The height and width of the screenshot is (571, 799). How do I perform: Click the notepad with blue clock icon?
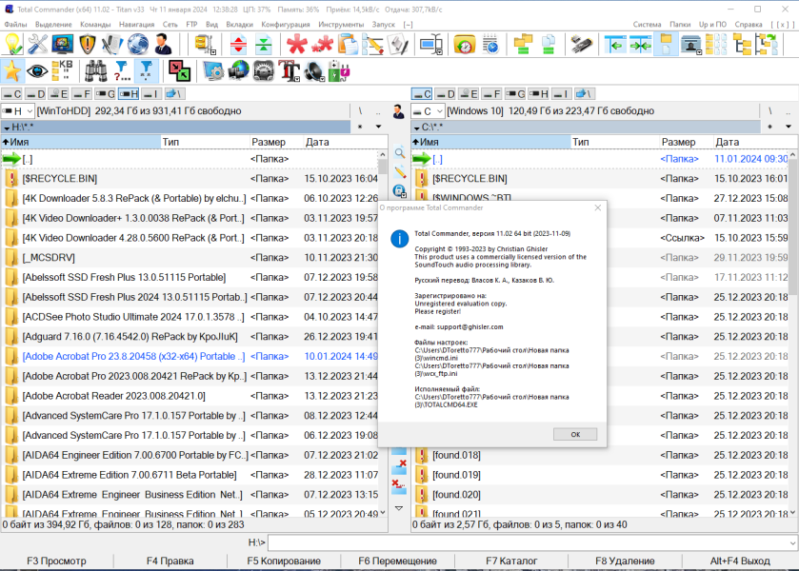click(489, 45)
